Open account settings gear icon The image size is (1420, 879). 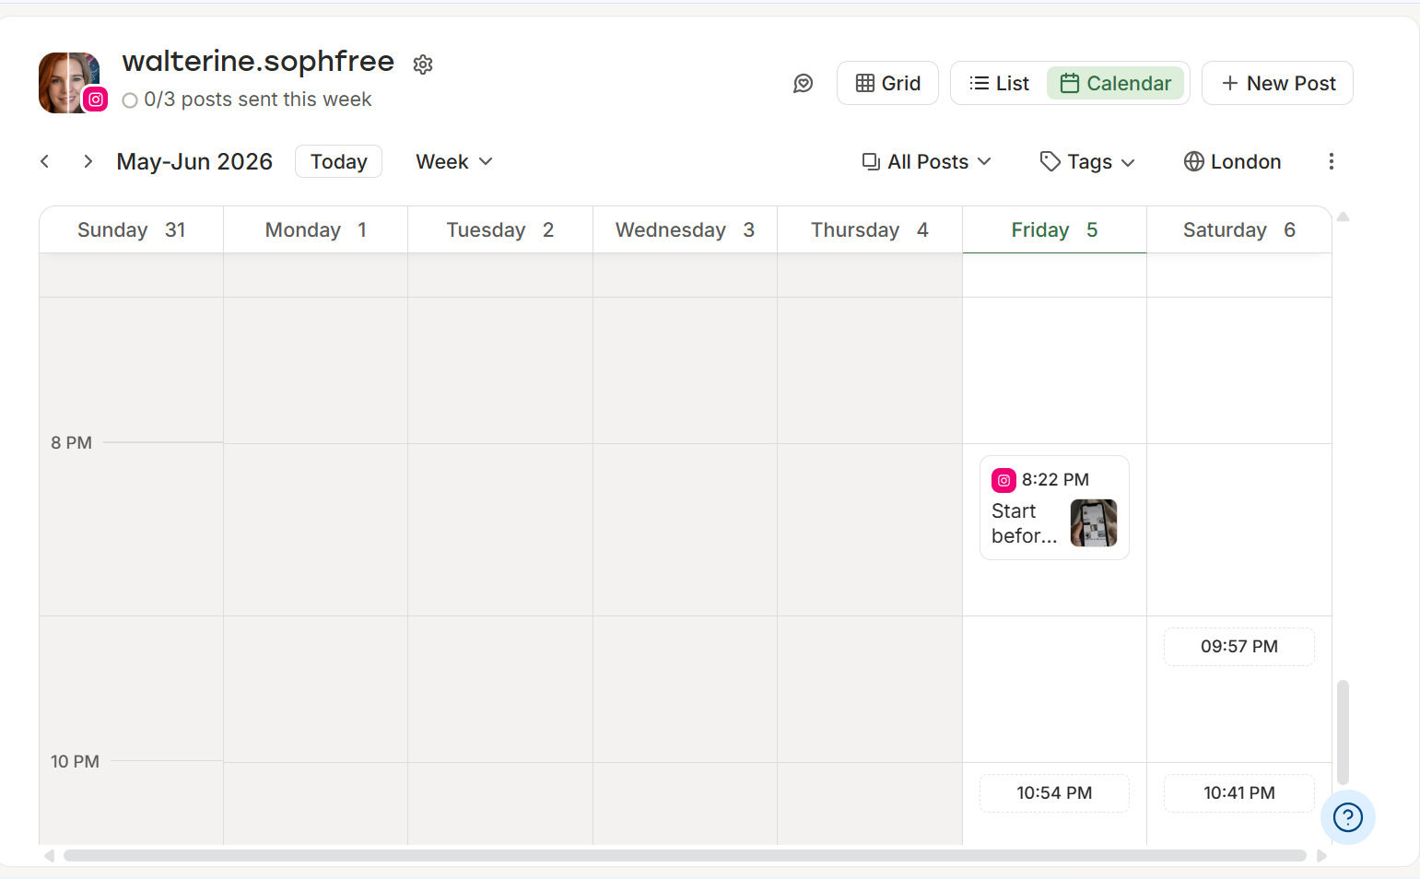(423, 64)
